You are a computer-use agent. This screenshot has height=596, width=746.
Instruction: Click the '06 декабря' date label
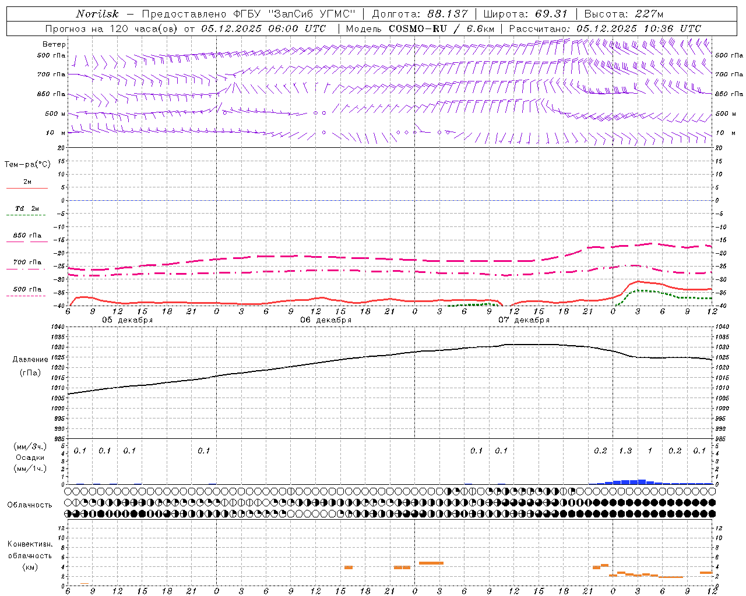coord(326,320)
